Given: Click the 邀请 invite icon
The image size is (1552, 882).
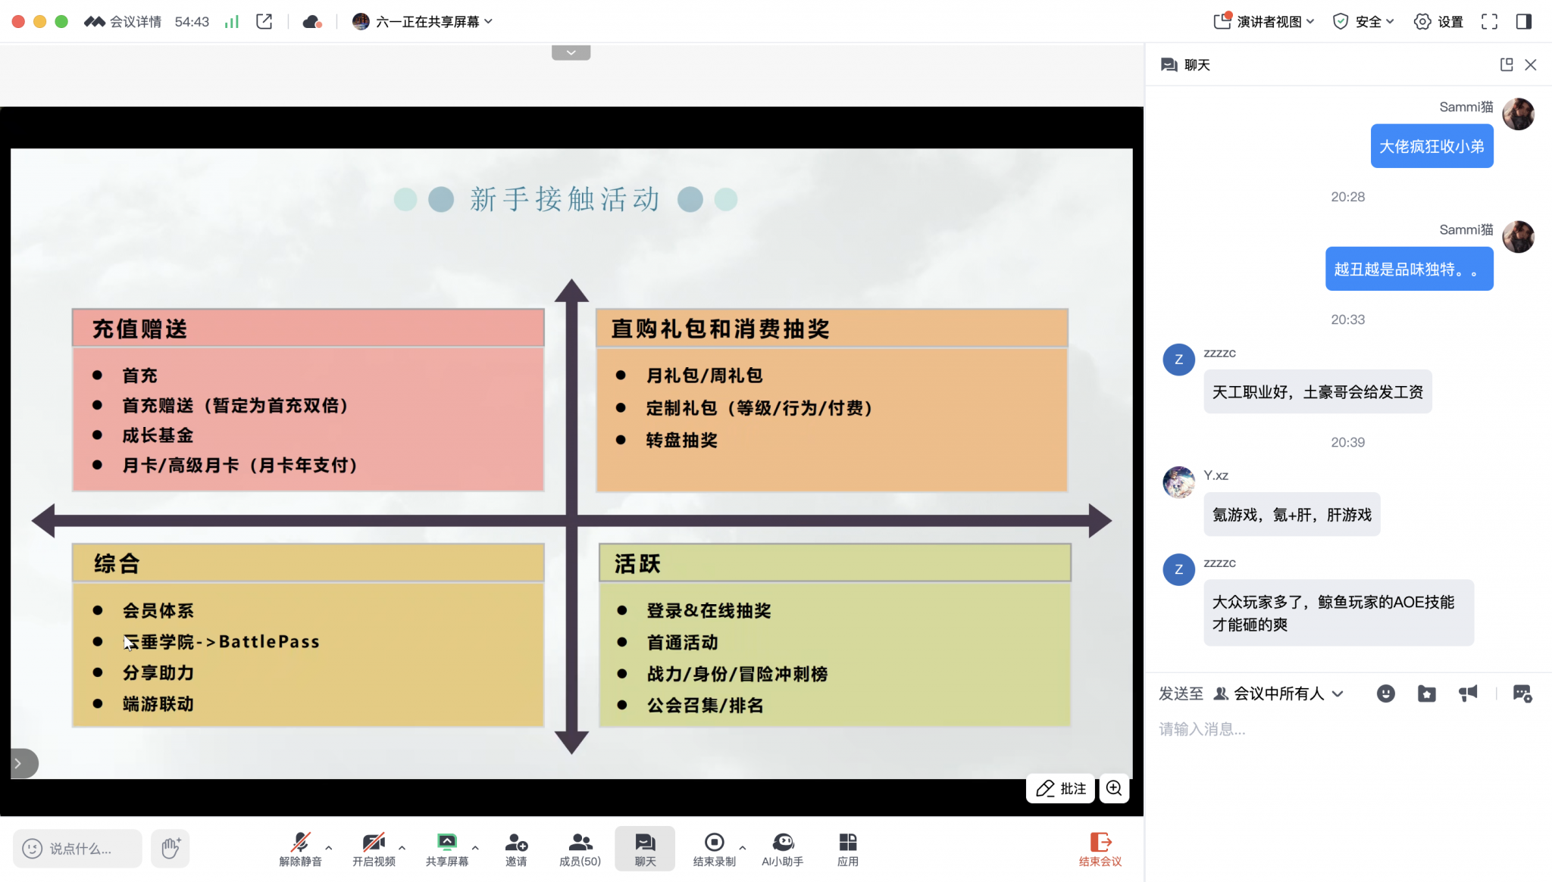Looking at the screenshot, I should coord(516,848).
